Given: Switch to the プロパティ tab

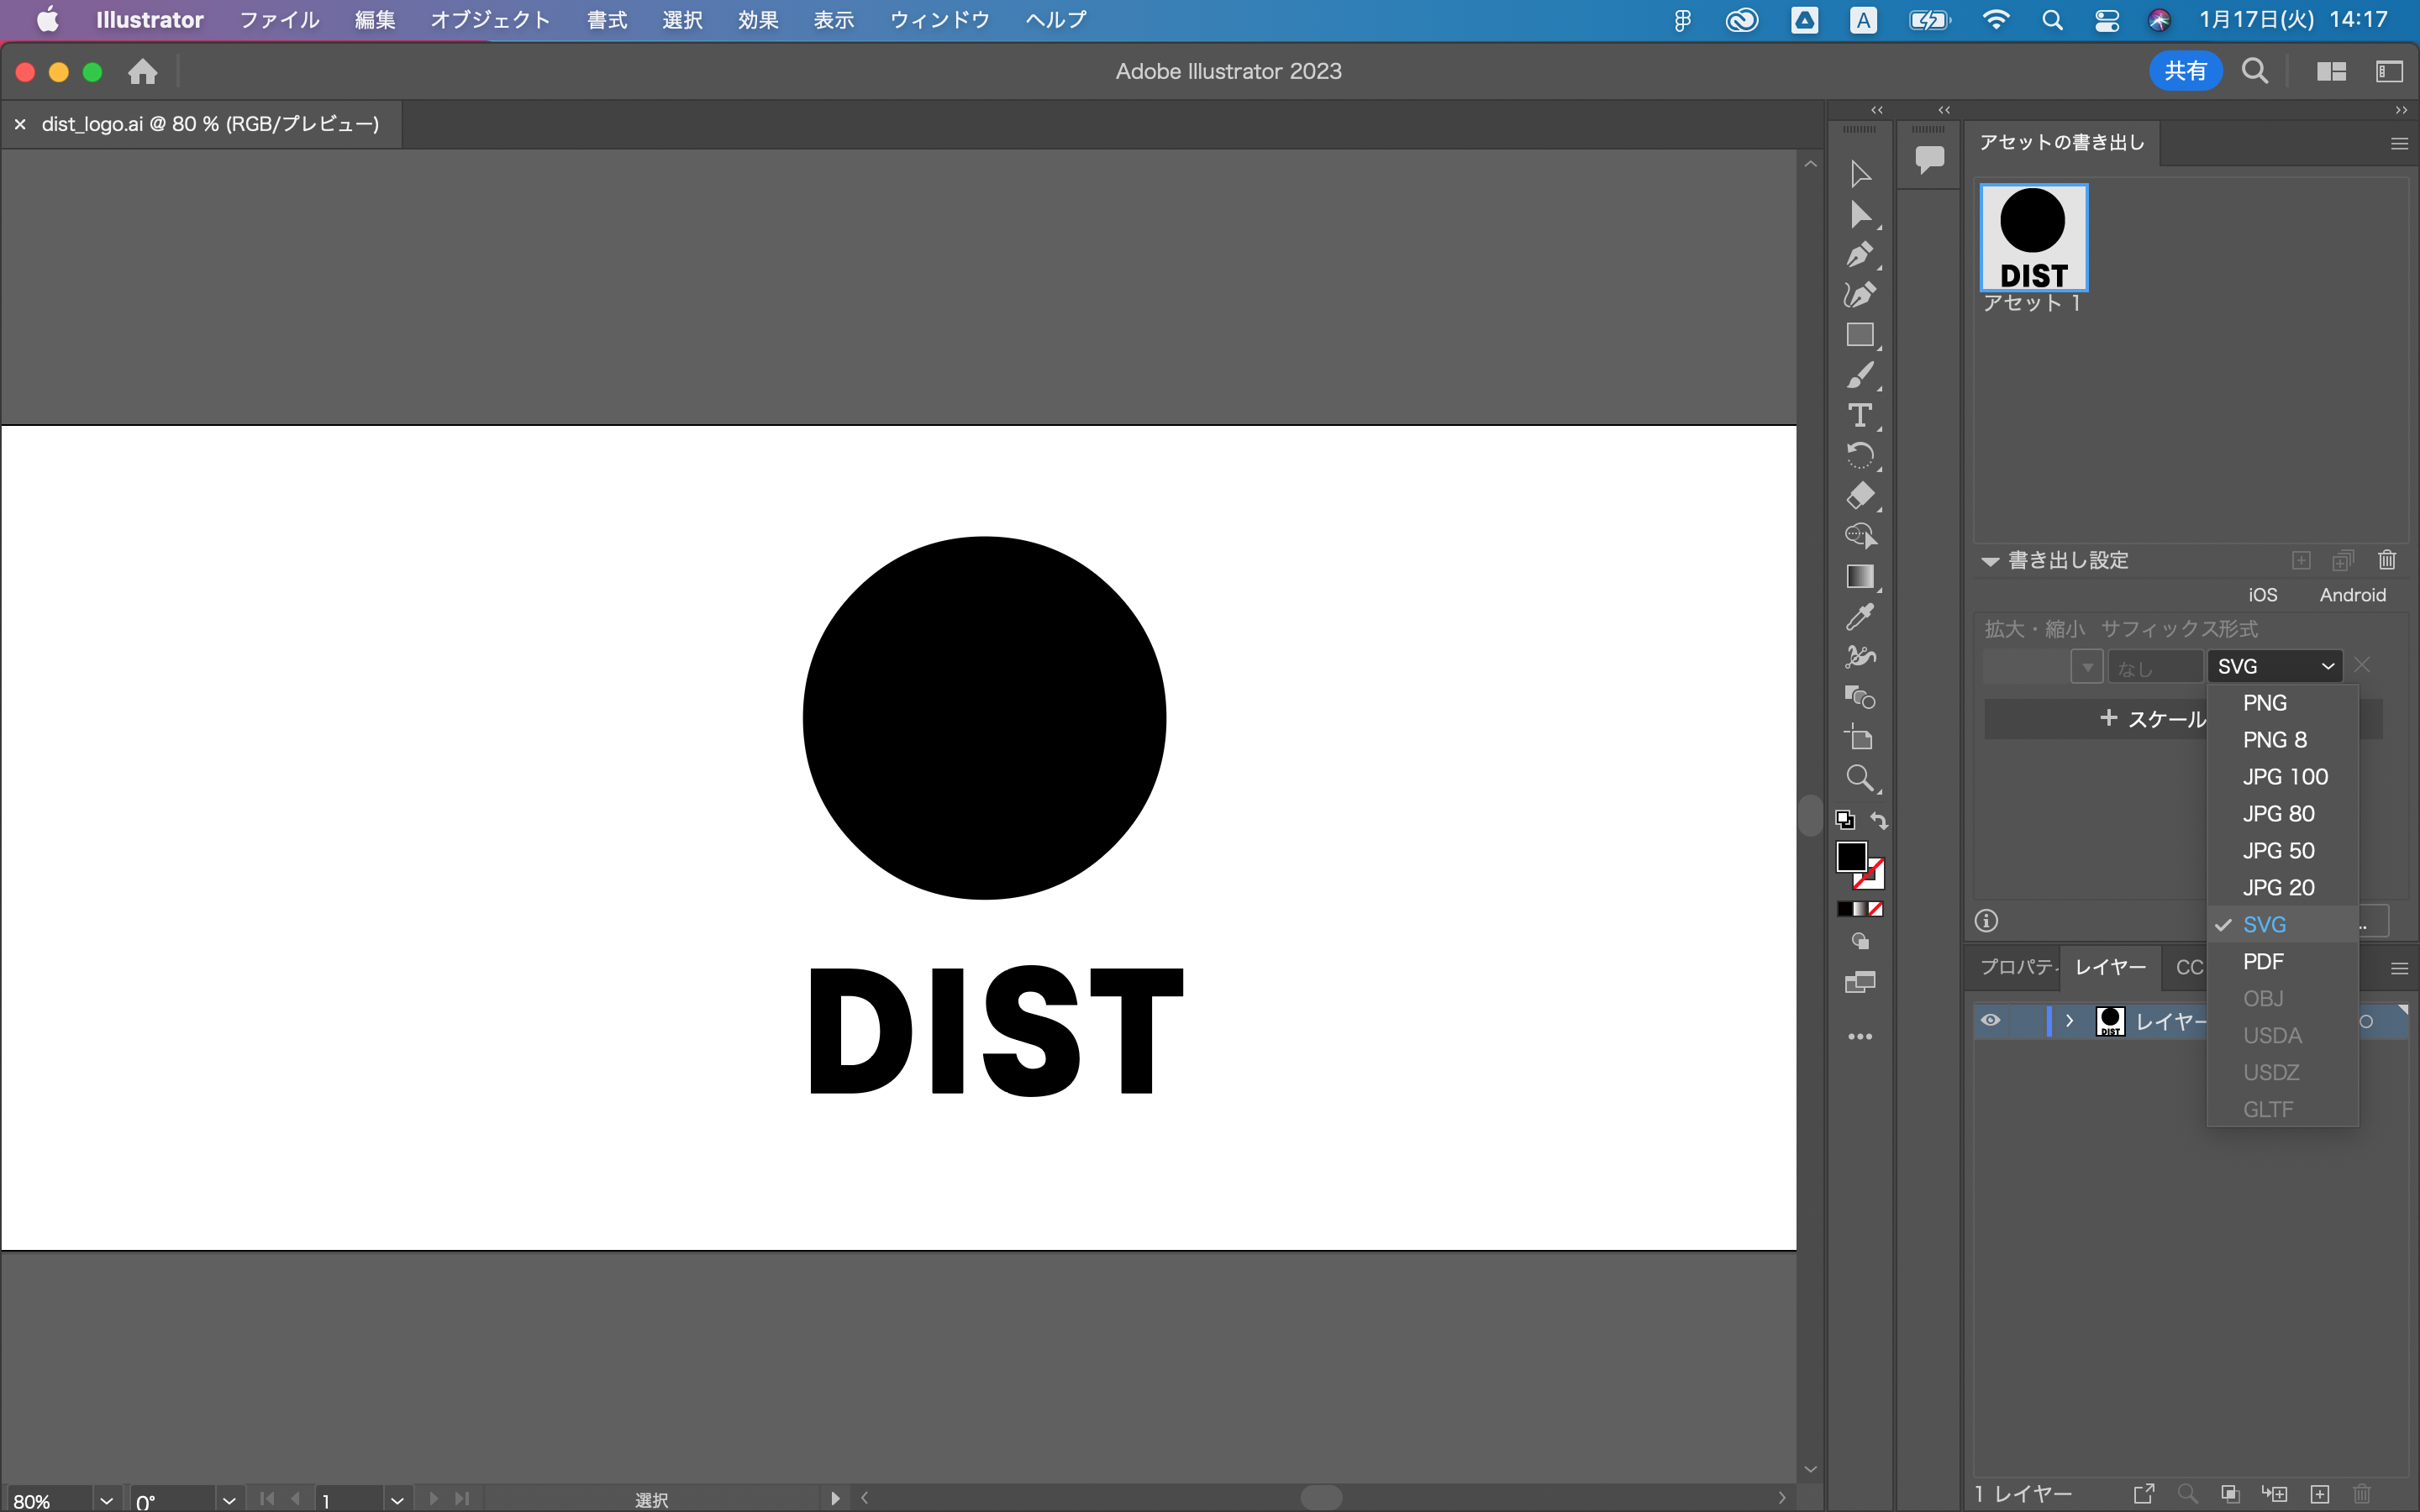Looking at the screenshot, I should tap(2018, 967).
